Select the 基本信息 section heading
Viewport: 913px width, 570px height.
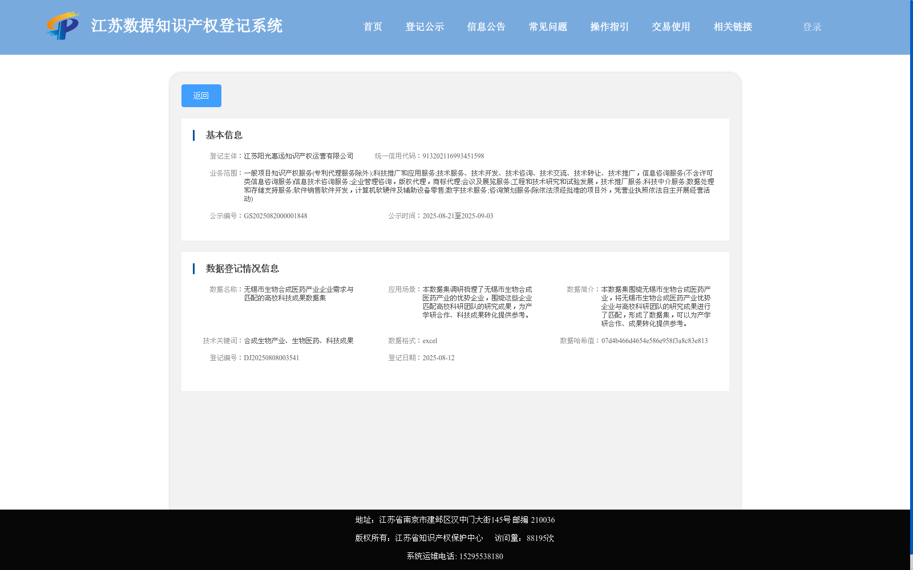224,135
